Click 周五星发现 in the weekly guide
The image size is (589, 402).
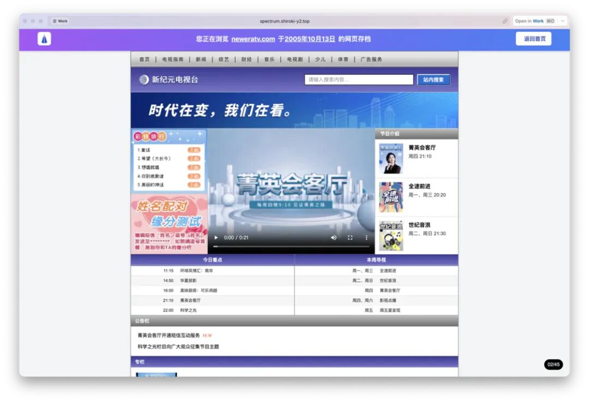(x=390, y=310)
